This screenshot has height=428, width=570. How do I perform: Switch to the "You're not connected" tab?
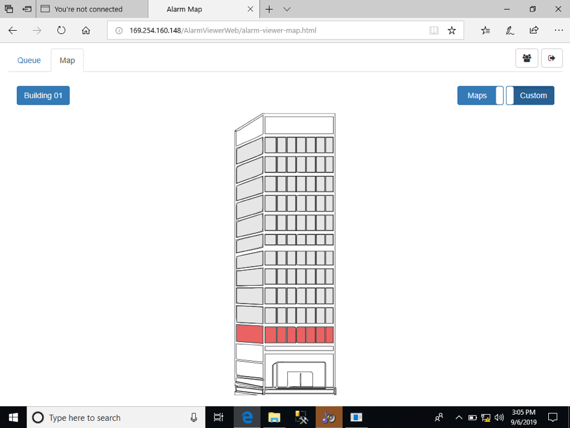[x=92, y=9]
